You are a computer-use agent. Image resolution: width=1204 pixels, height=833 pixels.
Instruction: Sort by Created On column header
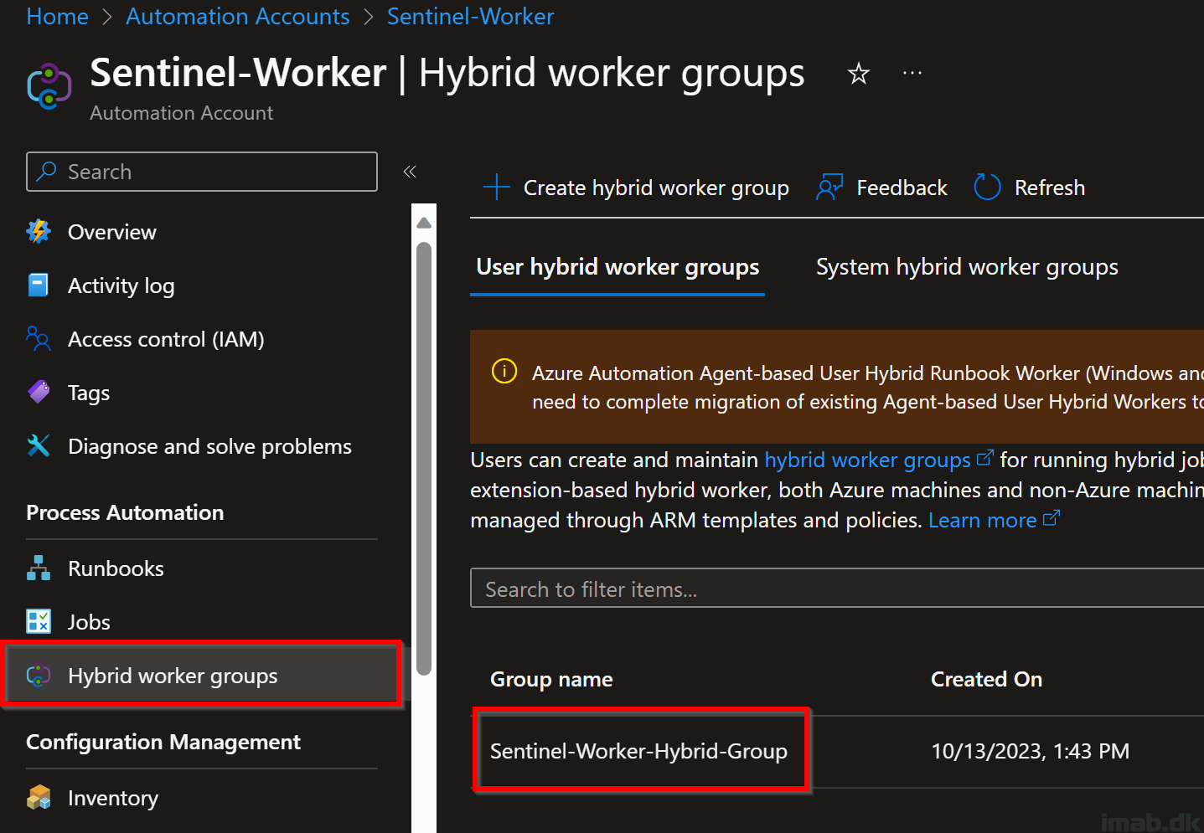point(986,679)
